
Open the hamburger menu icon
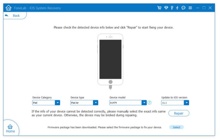(x=190, y=8)
